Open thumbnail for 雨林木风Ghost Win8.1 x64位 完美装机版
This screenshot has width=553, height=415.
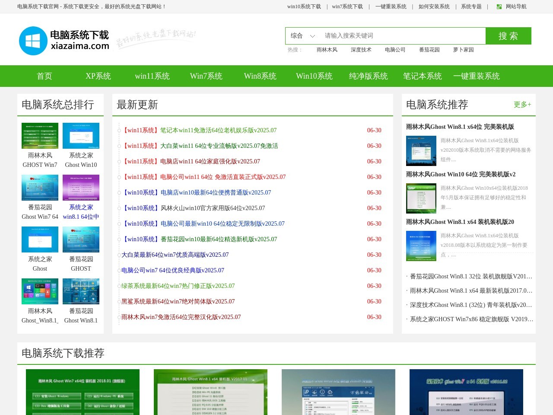pos(421,151)
